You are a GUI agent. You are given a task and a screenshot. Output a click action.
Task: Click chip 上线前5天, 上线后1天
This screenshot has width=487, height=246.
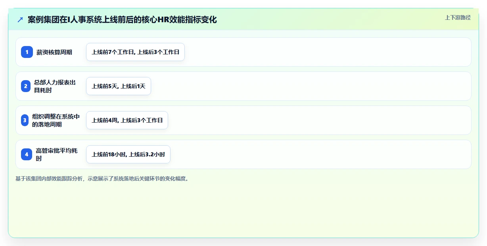click(119, 86)
